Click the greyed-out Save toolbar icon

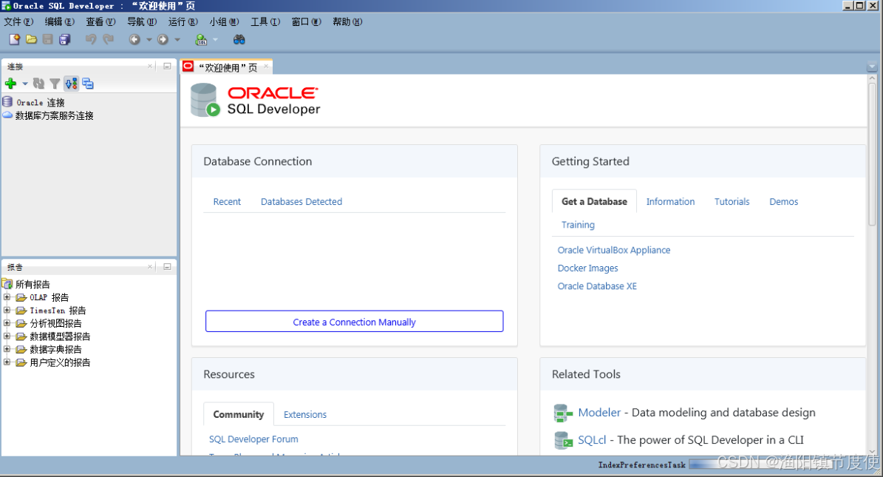click(48, 39)
